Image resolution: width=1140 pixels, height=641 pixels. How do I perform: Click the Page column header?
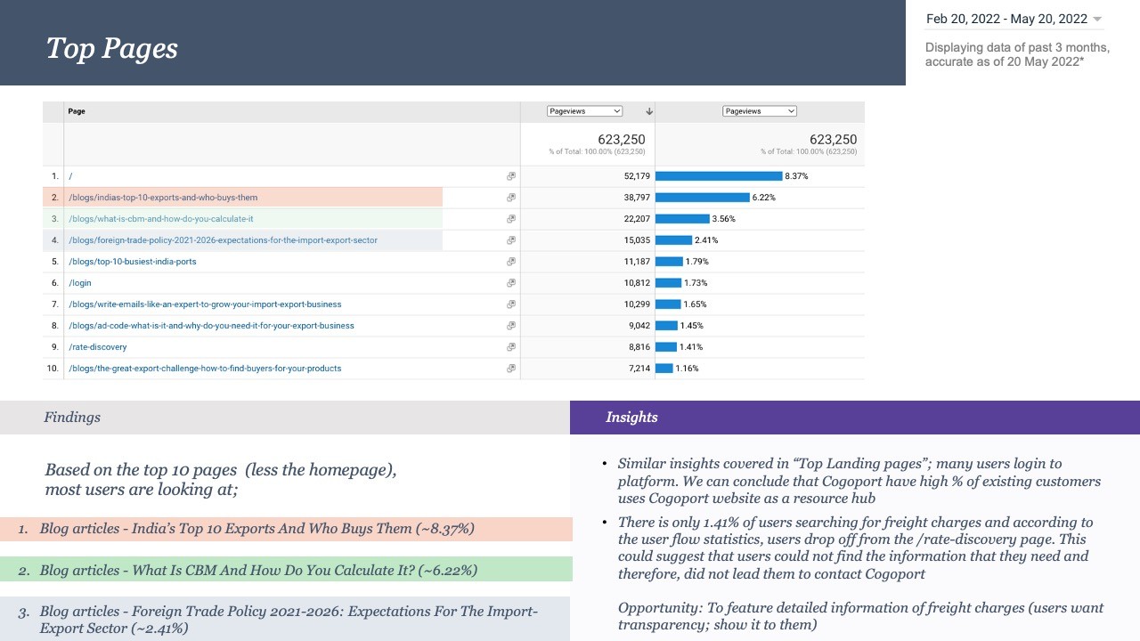coord(77,111)
